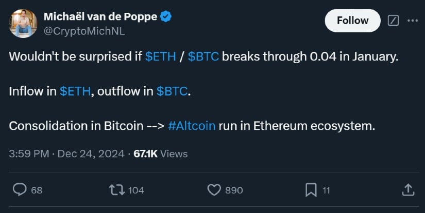Click the blue verified badge
The width and height of the screenshot is (425, 213).
(x=165, y=16)
